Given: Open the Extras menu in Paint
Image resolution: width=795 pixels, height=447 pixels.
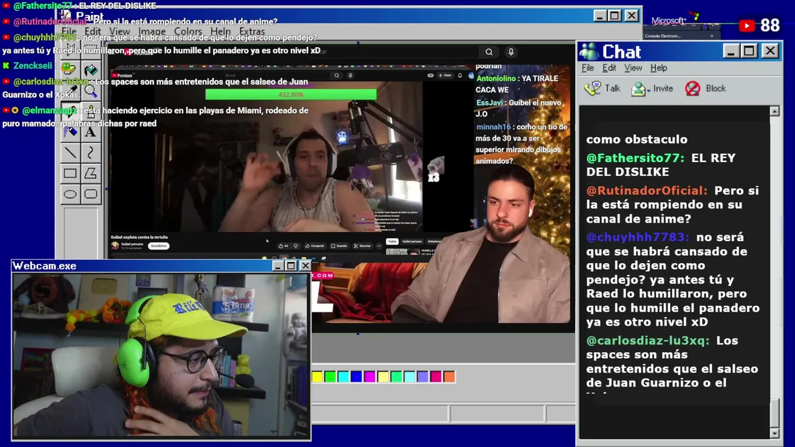Looking at the screenshot, I should 252,31.
